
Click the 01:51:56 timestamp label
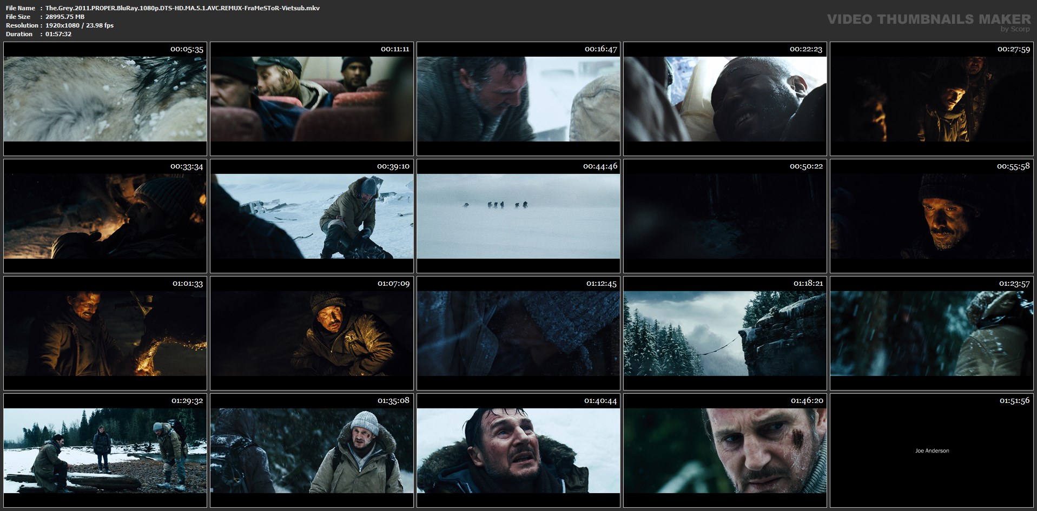tap(1014, 401)
